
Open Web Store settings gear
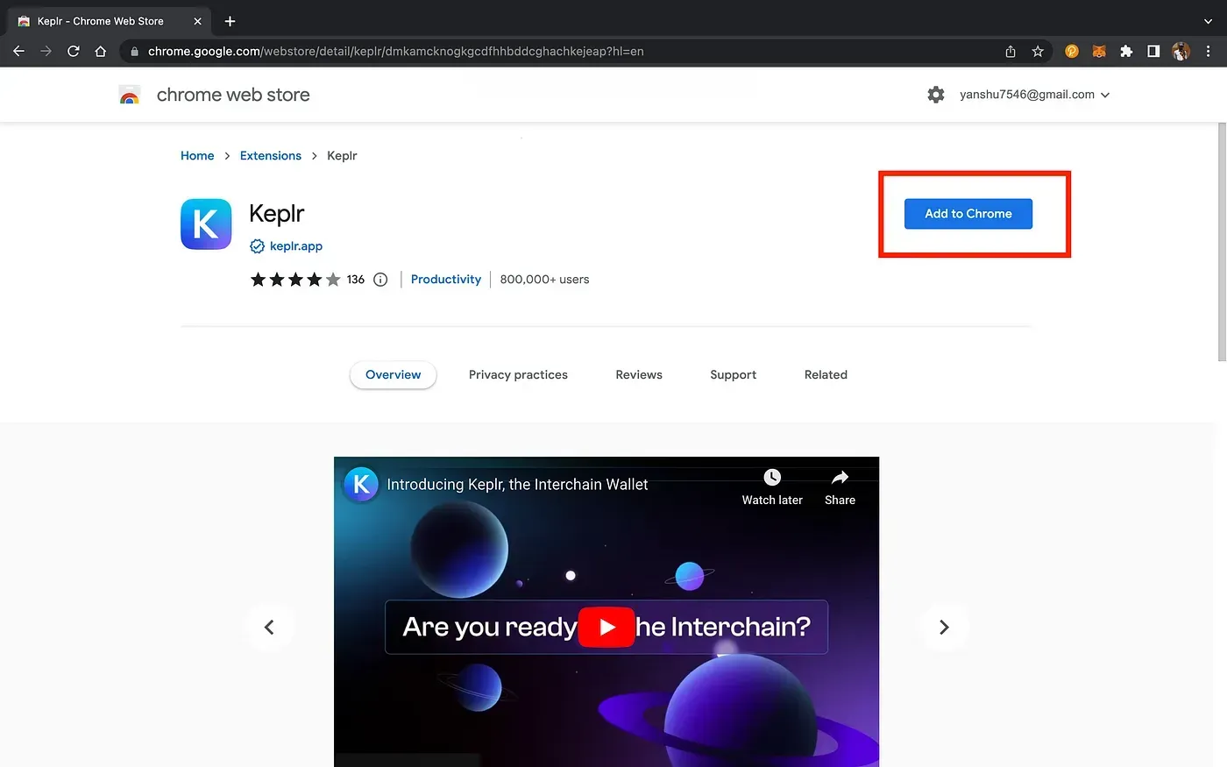click(x=936, y=95)
